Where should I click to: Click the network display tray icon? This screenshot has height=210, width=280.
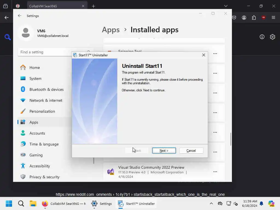coord(229,203)
